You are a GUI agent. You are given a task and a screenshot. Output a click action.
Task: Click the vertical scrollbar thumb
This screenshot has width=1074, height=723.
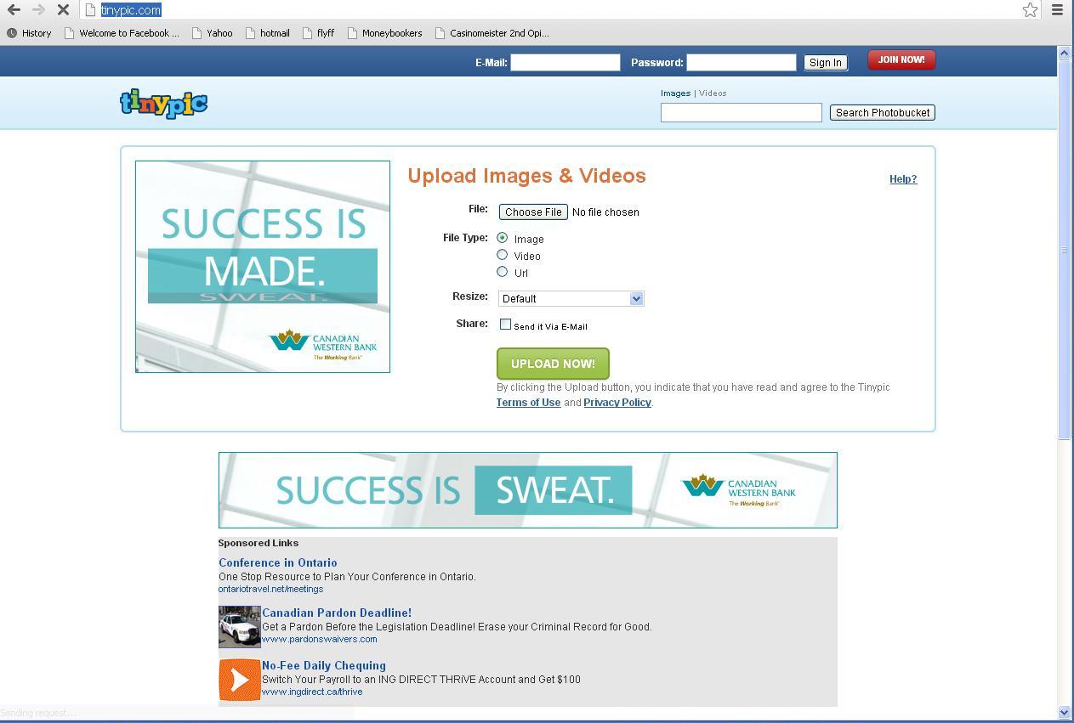[1064, 250]
